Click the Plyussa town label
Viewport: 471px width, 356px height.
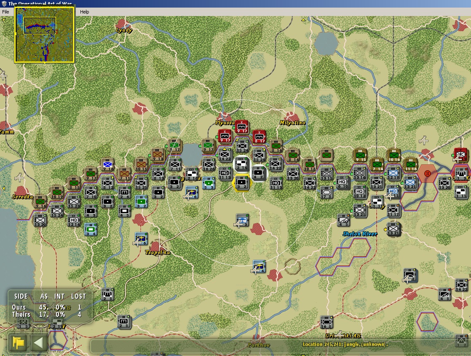tap(225, 122)
